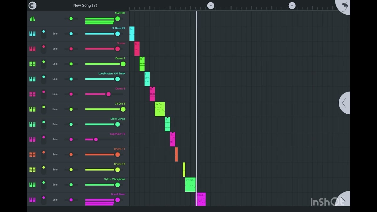
Task: Select the cyan FL Basic Kit clip
Action: tap(132, 34)
